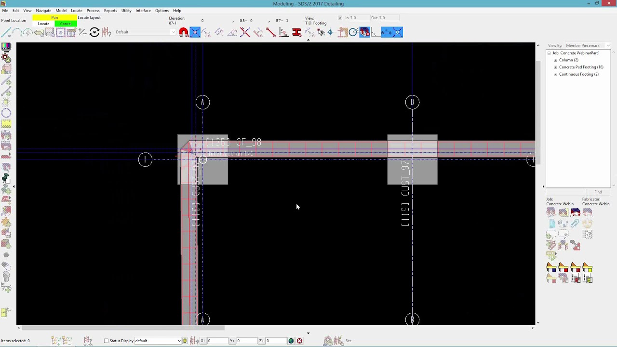617x347 pixels.
Task: Open the Navigate menu
Action: coord(43,11)
